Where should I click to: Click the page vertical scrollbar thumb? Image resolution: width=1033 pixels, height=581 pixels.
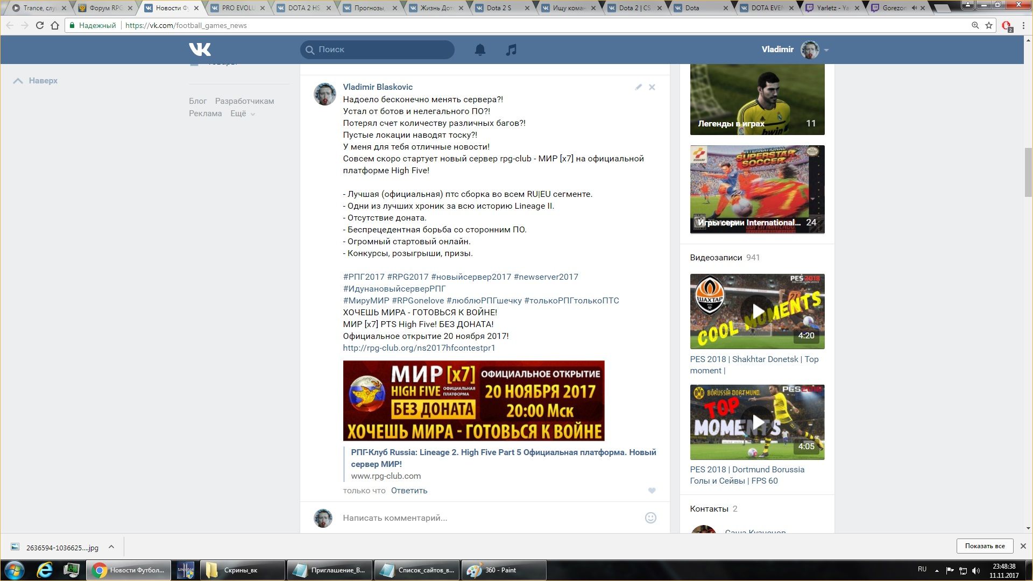pyautogui.click(x=1028, y=172)
